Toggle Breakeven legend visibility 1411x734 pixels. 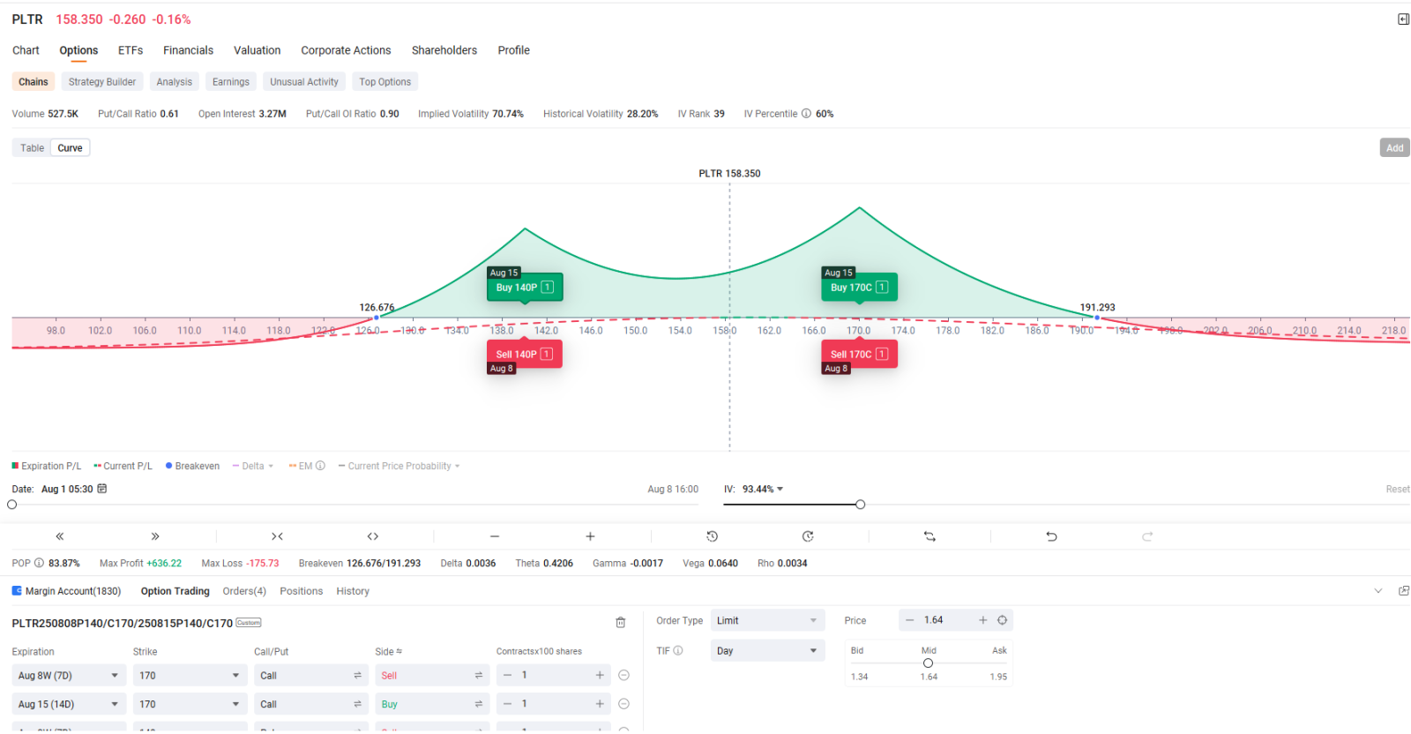coord(192,466)
